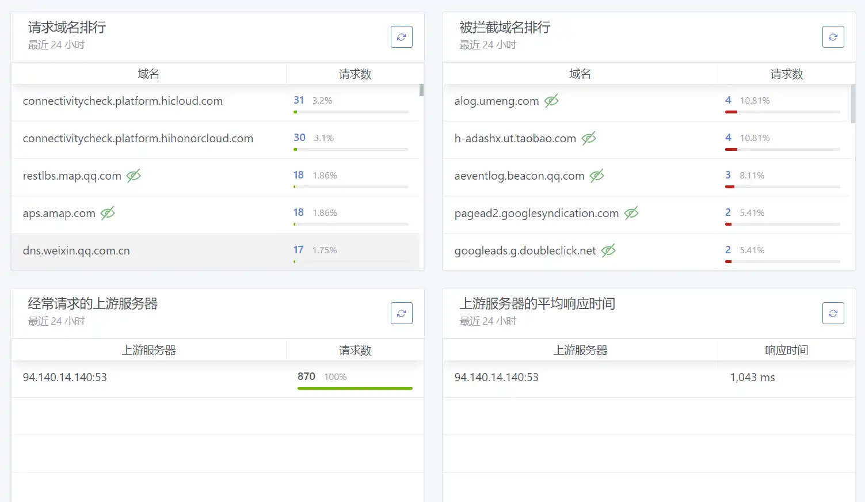Screen dimensions: 865x502
Task: Click the 响应时间 column header
Action: [x=786, y=350]
